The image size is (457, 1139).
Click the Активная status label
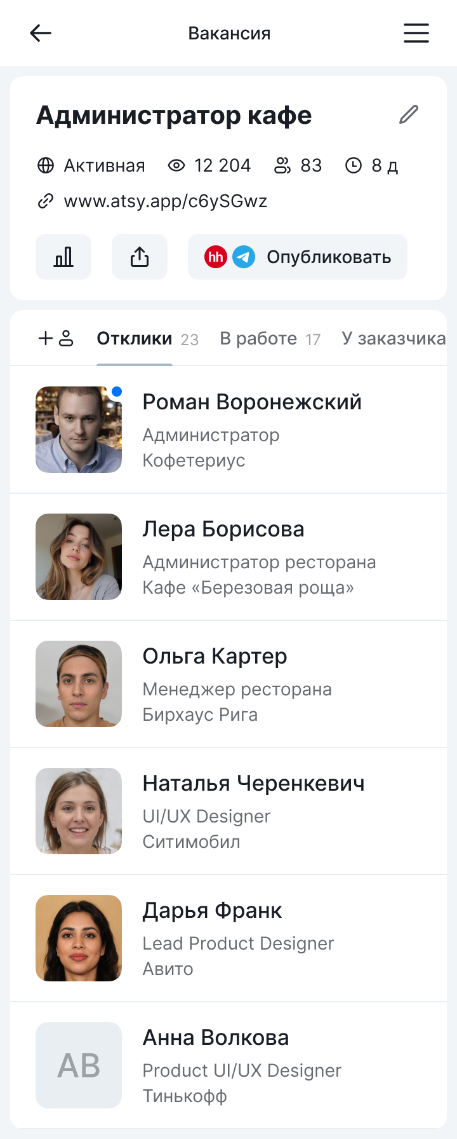coord(104,166)
